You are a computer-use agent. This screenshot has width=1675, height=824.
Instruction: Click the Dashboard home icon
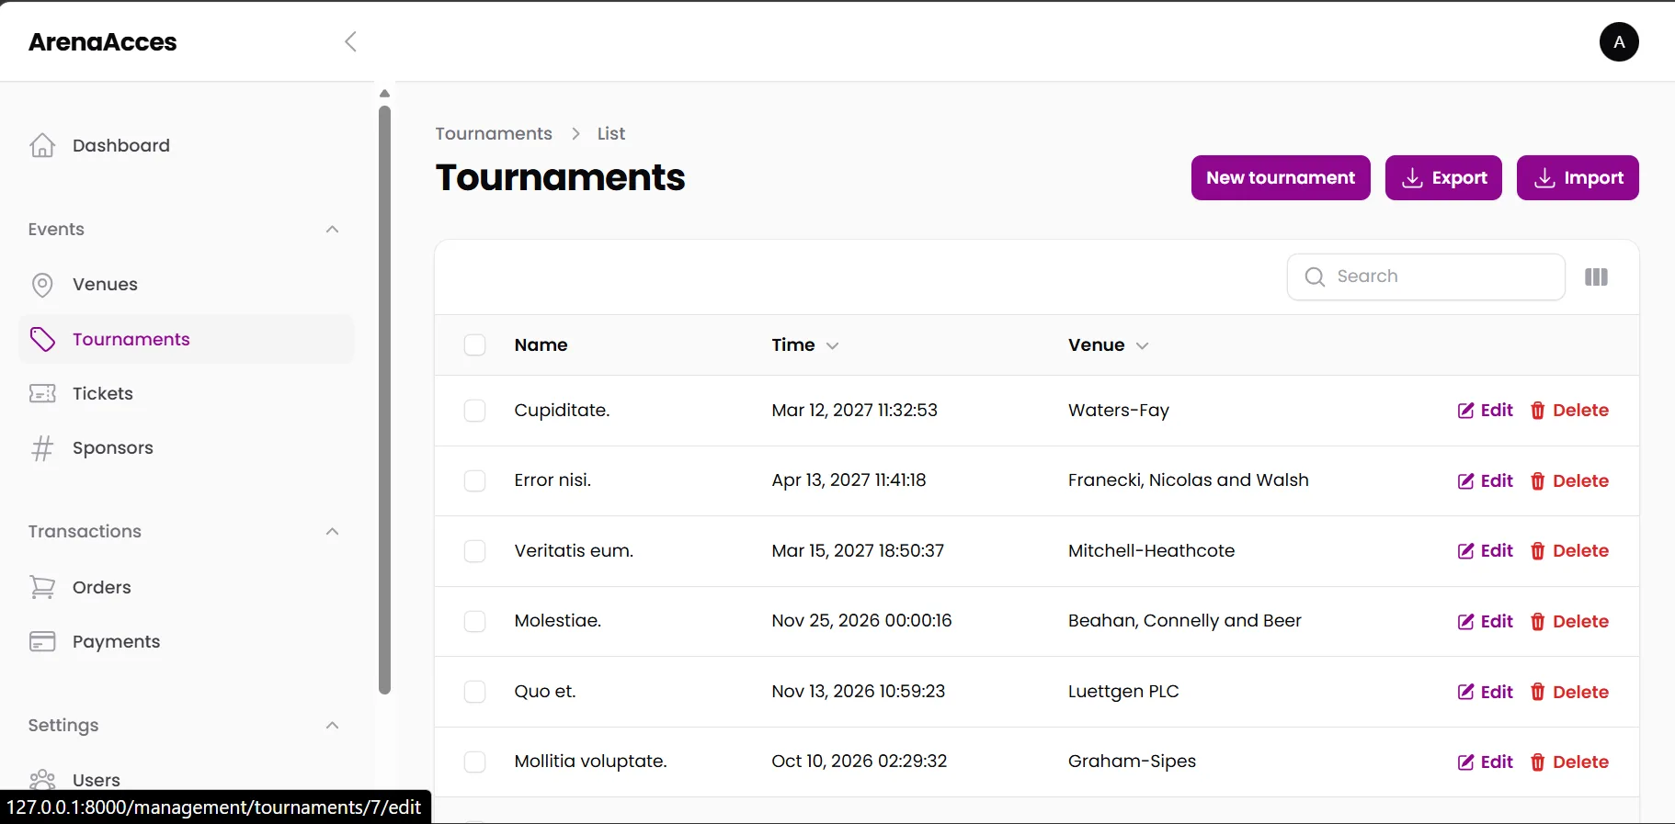[42, 145]
